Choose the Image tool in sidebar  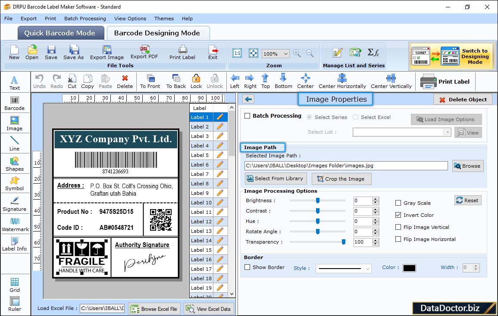15,124
